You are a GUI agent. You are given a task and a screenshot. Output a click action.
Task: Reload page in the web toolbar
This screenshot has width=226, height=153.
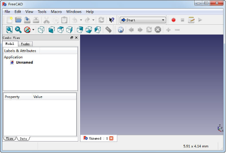tap(149, 30)
